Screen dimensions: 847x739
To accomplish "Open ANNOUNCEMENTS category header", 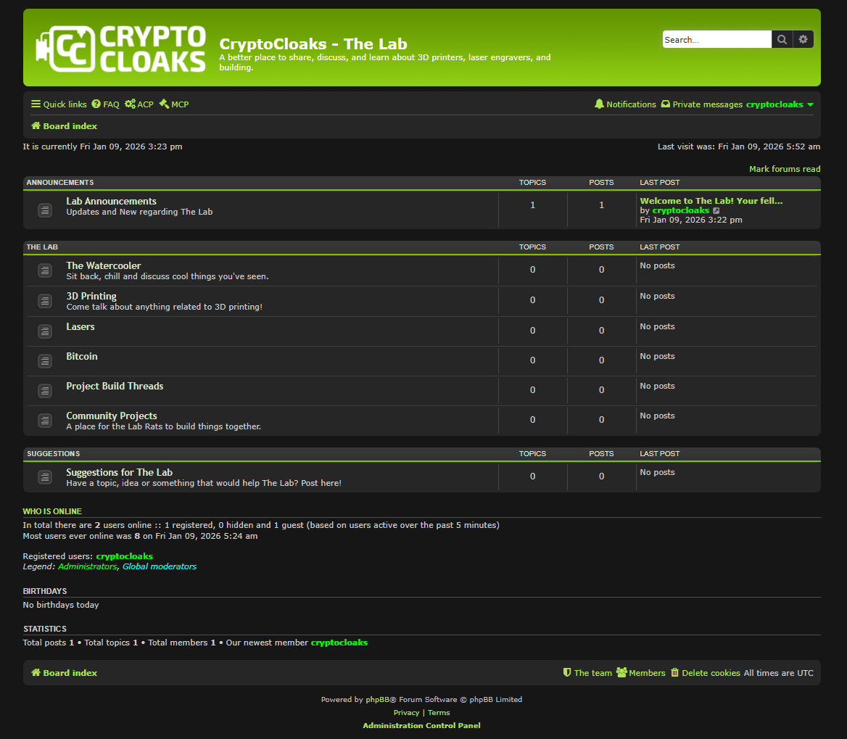I will (x=60, y=183).
